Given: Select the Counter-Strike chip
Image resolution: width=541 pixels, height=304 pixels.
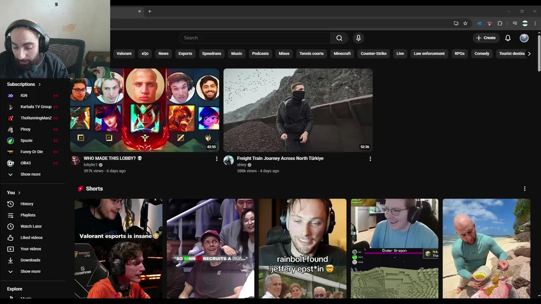Looking at the screenshot, I should click(x=374, y=54).
